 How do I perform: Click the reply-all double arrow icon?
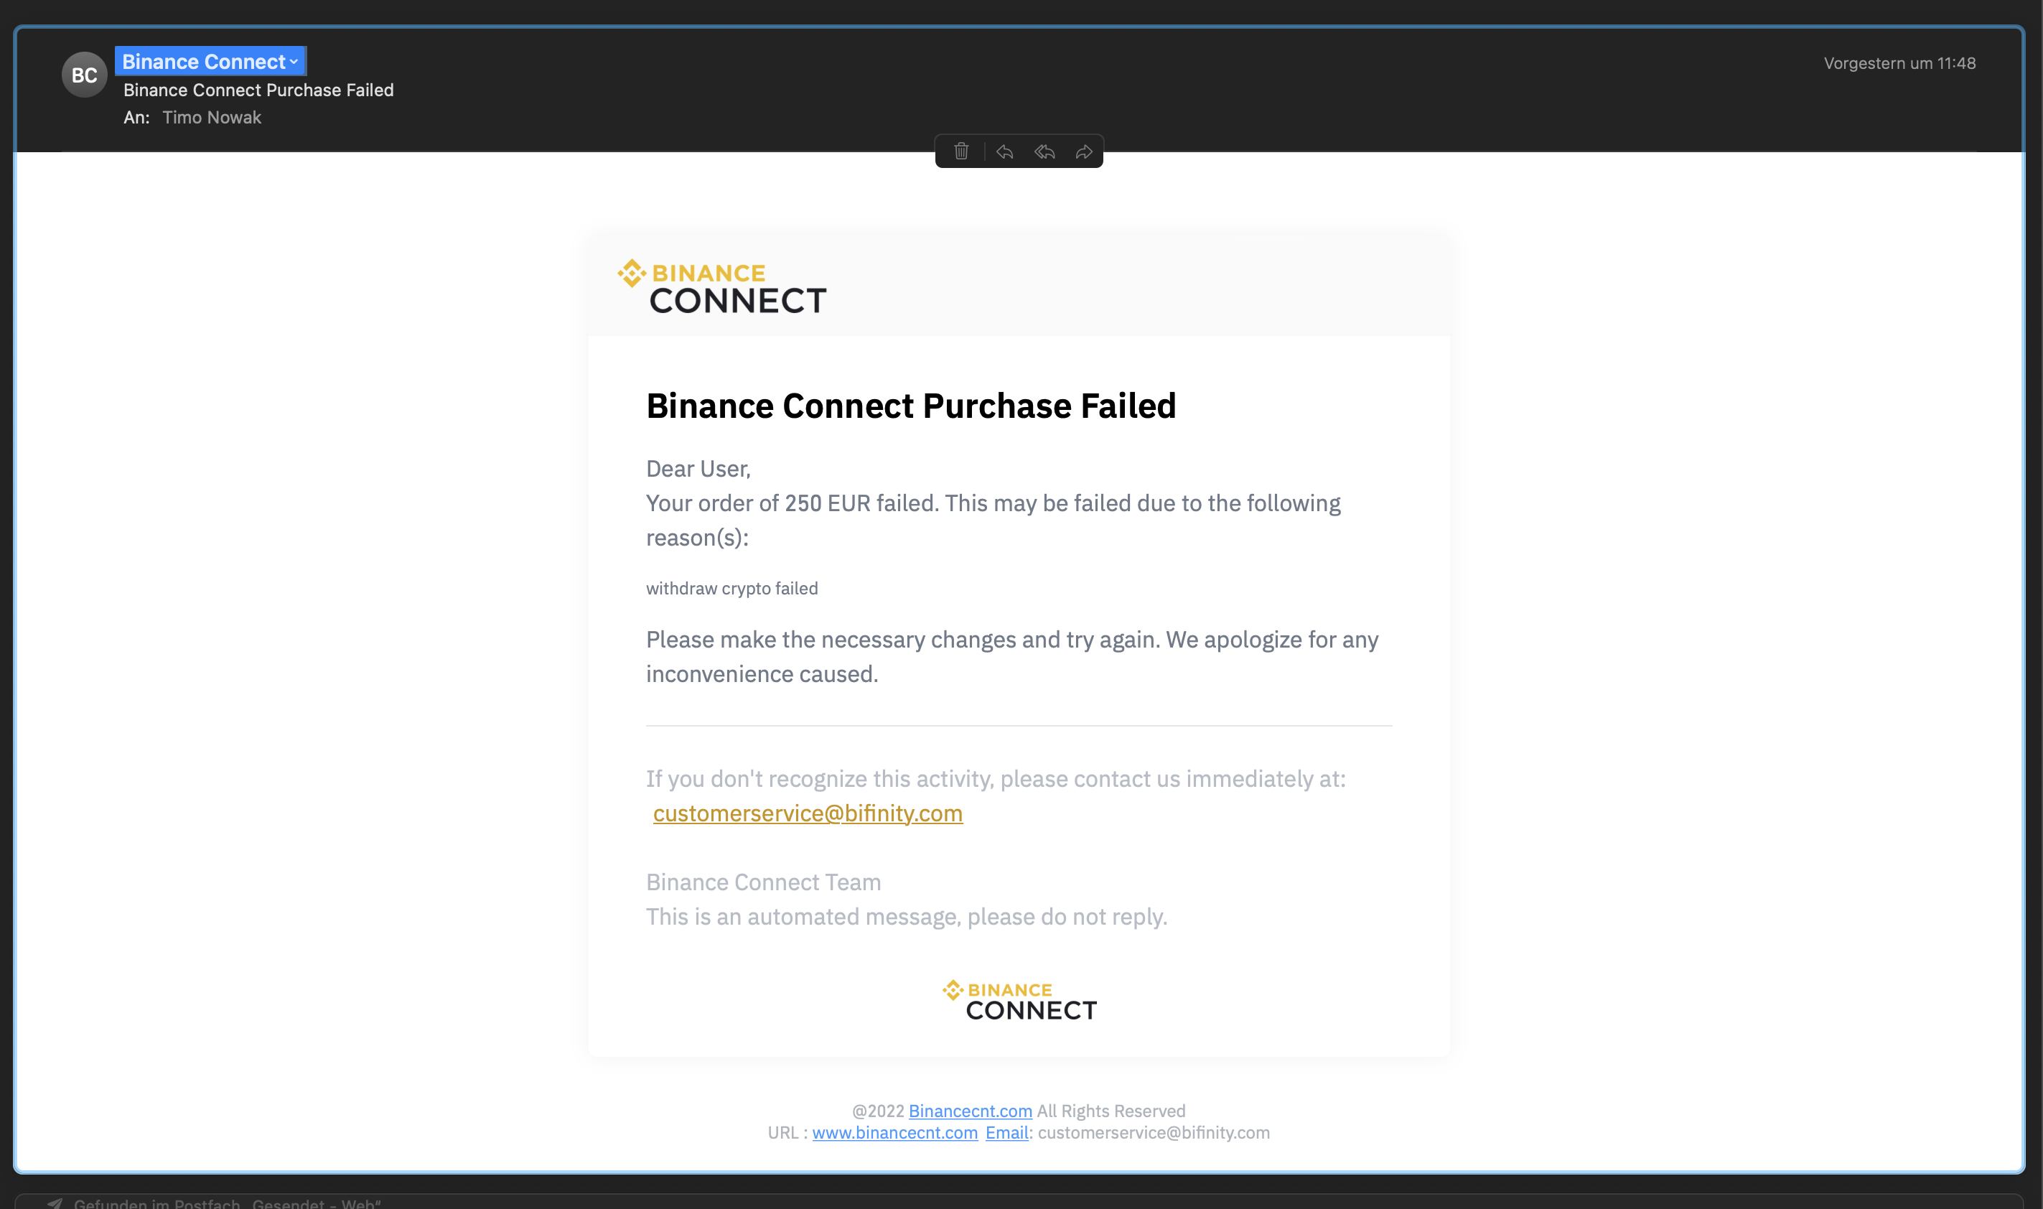point(1044,151)
